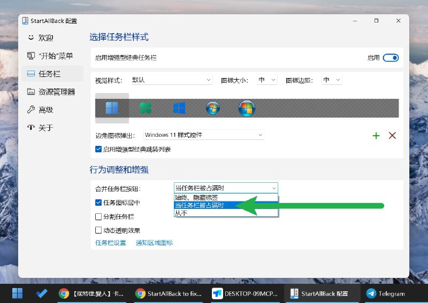Select the green clover start button style
This screenshot has width=428, height=303.
tap(146, 108)
